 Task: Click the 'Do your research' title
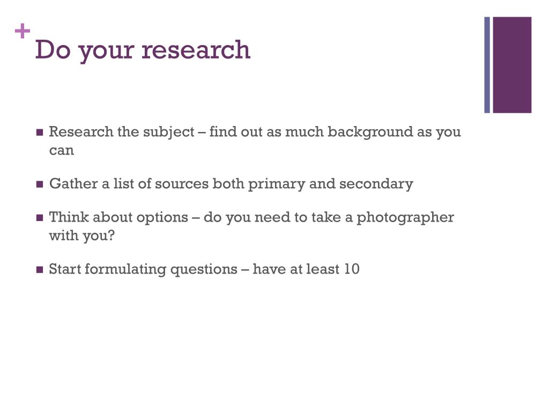pos(143,50)
